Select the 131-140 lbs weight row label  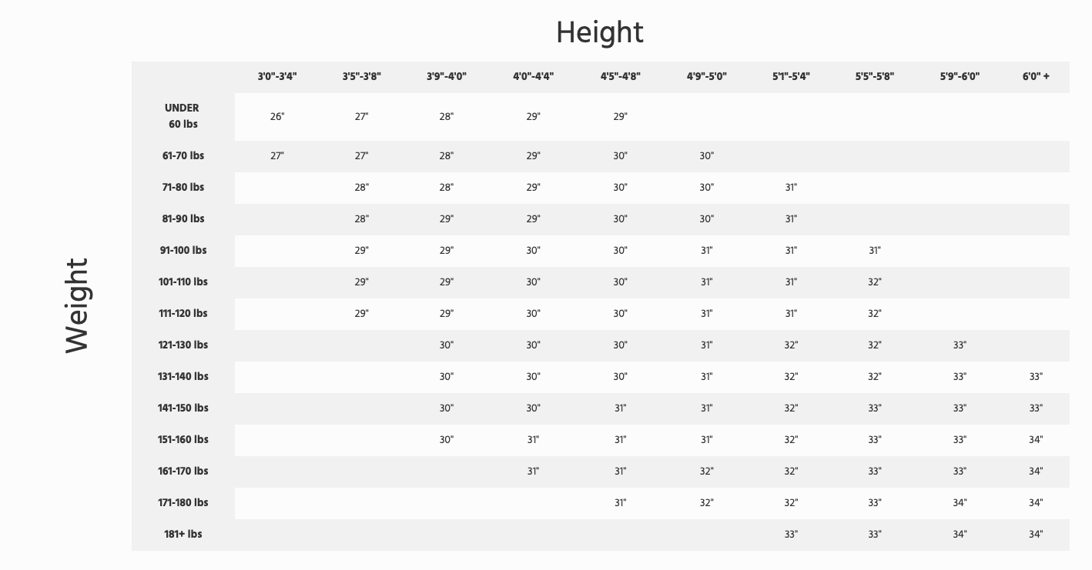[183, 376]
